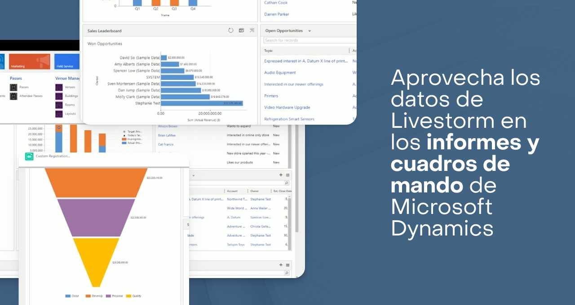This screenshot has height=305, width=575.
Task: Click the yellow Qualify funnel segment
Action: [x=96, y=262]
